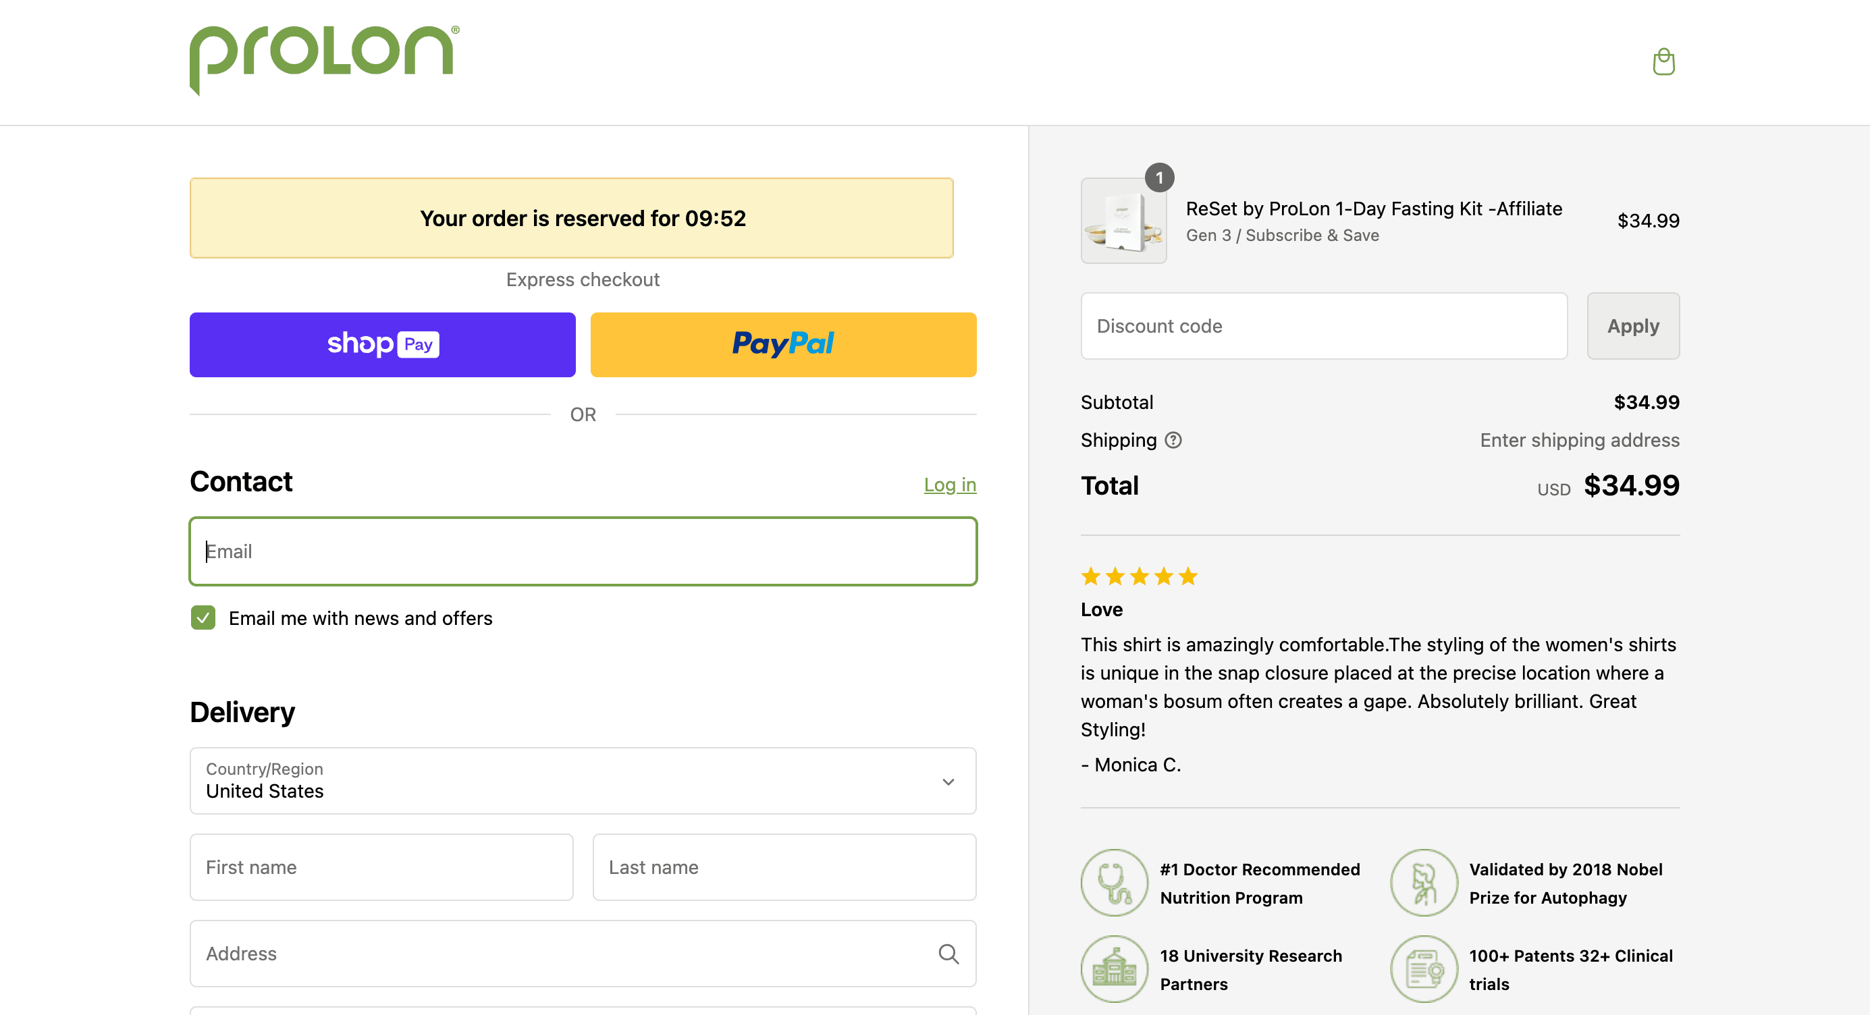This screenshot has width=1870, height=1015.
Task: Click the address search magnifier icon
Action: point(948,954)
